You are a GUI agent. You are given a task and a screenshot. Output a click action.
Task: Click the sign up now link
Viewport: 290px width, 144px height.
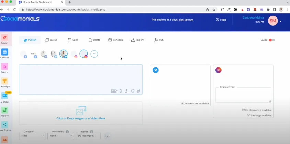pos(186,20)
